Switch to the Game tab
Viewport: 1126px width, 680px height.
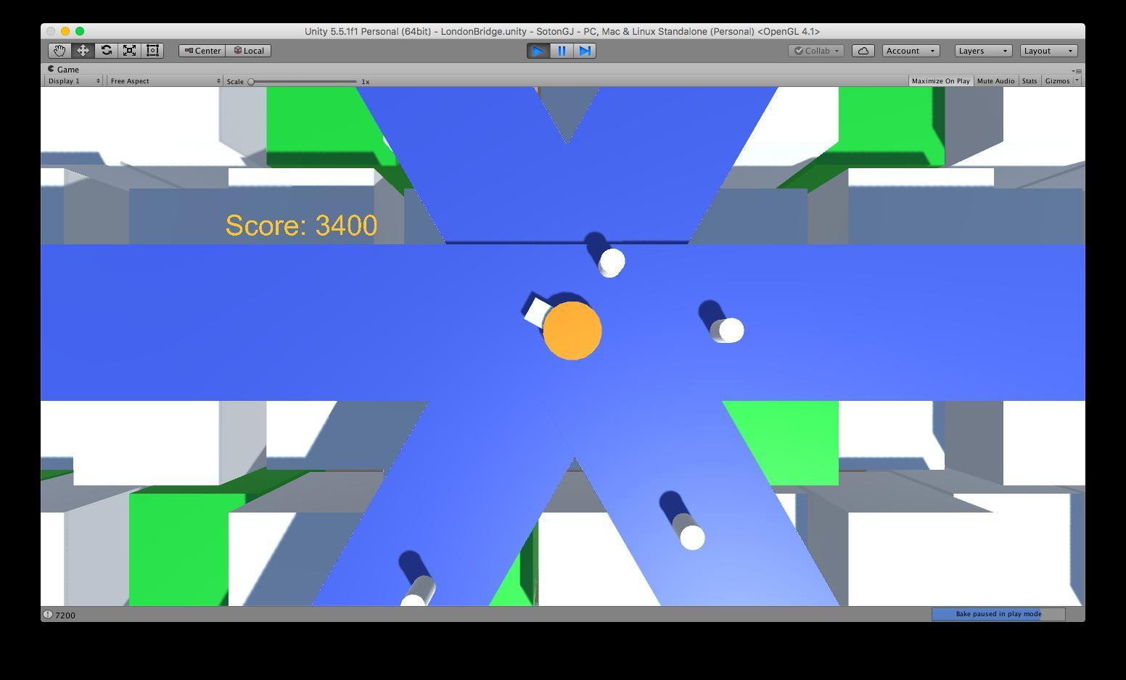point(63,70)
